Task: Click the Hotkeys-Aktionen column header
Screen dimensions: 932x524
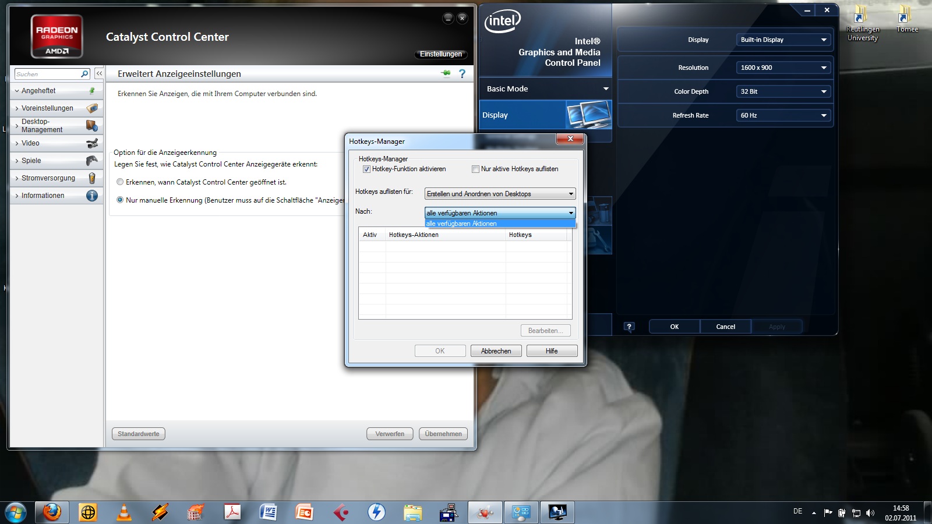Action: click(446, 235)
